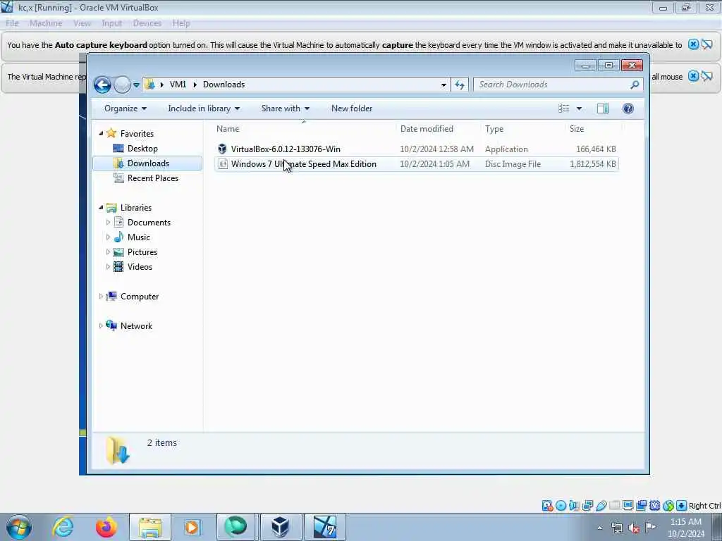Click the network adapters indicator icon
The image size is (722, 541).
[587, 506]
